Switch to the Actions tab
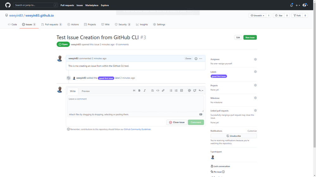The image size is (316, 177). (x=73, y=25)
